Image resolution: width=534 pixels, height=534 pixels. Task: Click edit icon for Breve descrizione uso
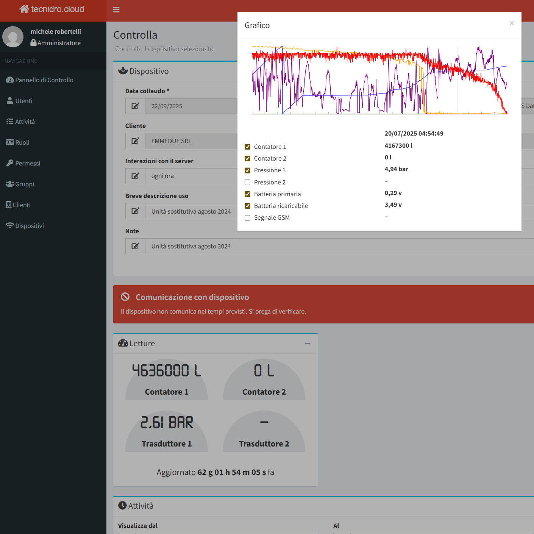(135, 211)
